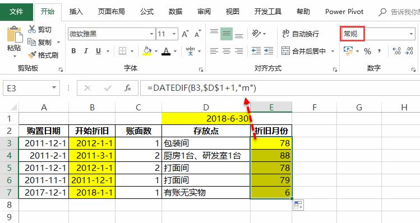Switch to the 公式 tab
Image resolution: width=420 pixels, height=223 pixels.
click(x=147, y=12)
